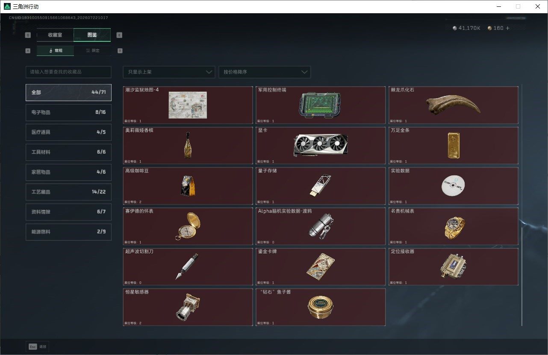Toggle to the 常规 regular collection mode
The height and width of the screenshot is (355, 548).
[x=55, y=50]
